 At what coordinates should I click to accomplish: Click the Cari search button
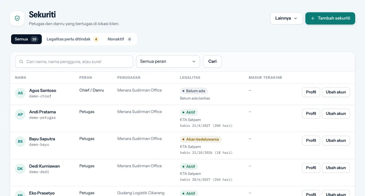click(212, 62)
